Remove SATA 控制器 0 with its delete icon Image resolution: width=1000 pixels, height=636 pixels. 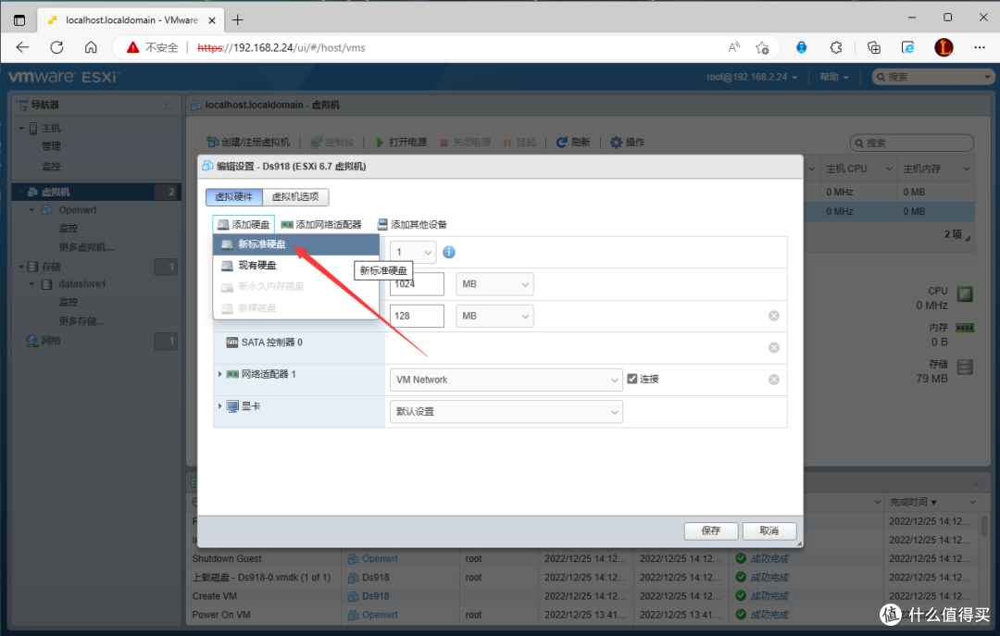pyautogui.click(x=773, y=348)
